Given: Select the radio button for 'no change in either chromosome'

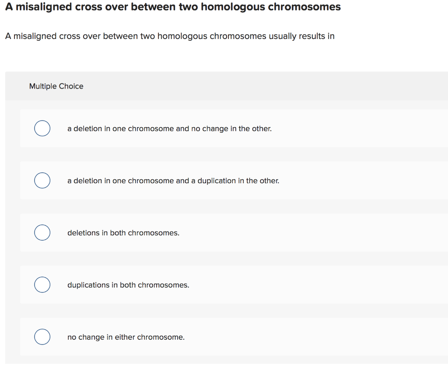Looking at the screenshot, I should pos(42,337).
